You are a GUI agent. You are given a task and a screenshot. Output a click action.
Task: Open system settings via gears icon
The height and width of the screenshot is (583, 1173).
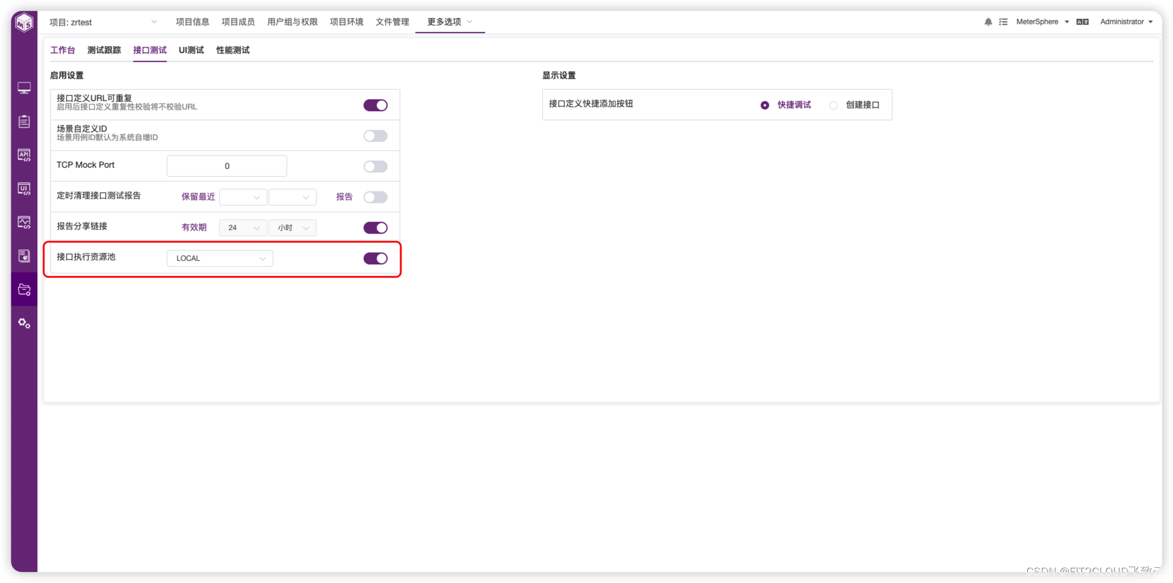click(24, 323)
